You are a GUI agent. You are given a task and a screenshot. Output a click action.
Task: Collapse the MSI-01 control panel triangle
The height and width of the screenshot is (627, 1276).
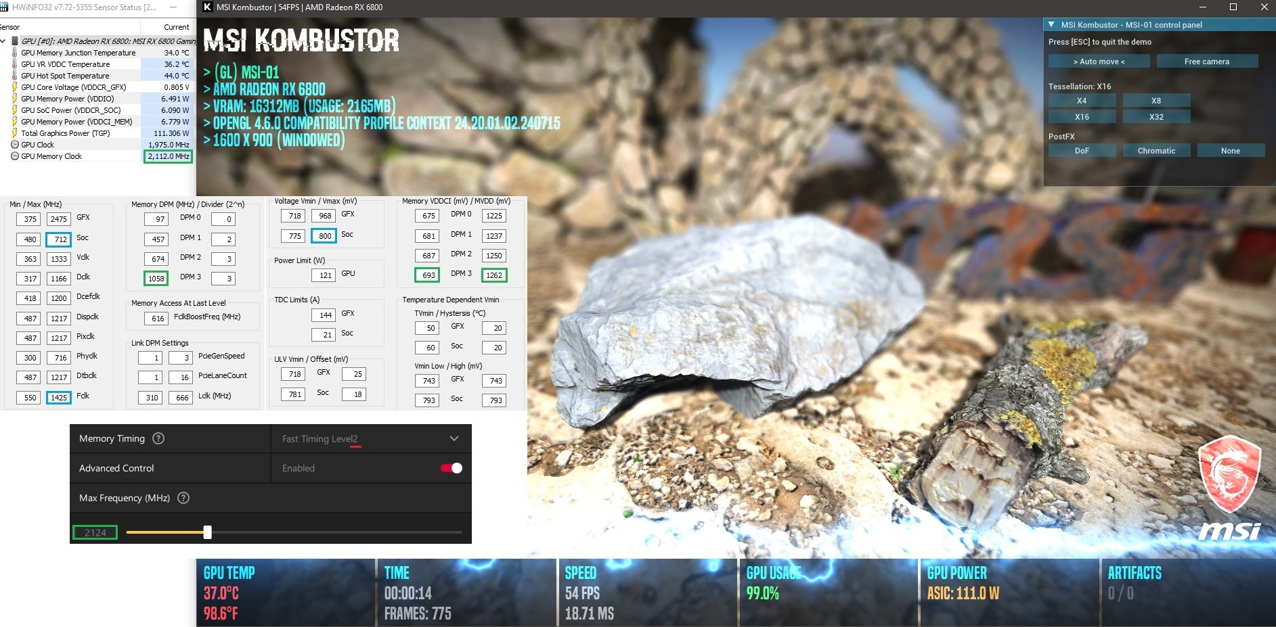[1051, 25]
